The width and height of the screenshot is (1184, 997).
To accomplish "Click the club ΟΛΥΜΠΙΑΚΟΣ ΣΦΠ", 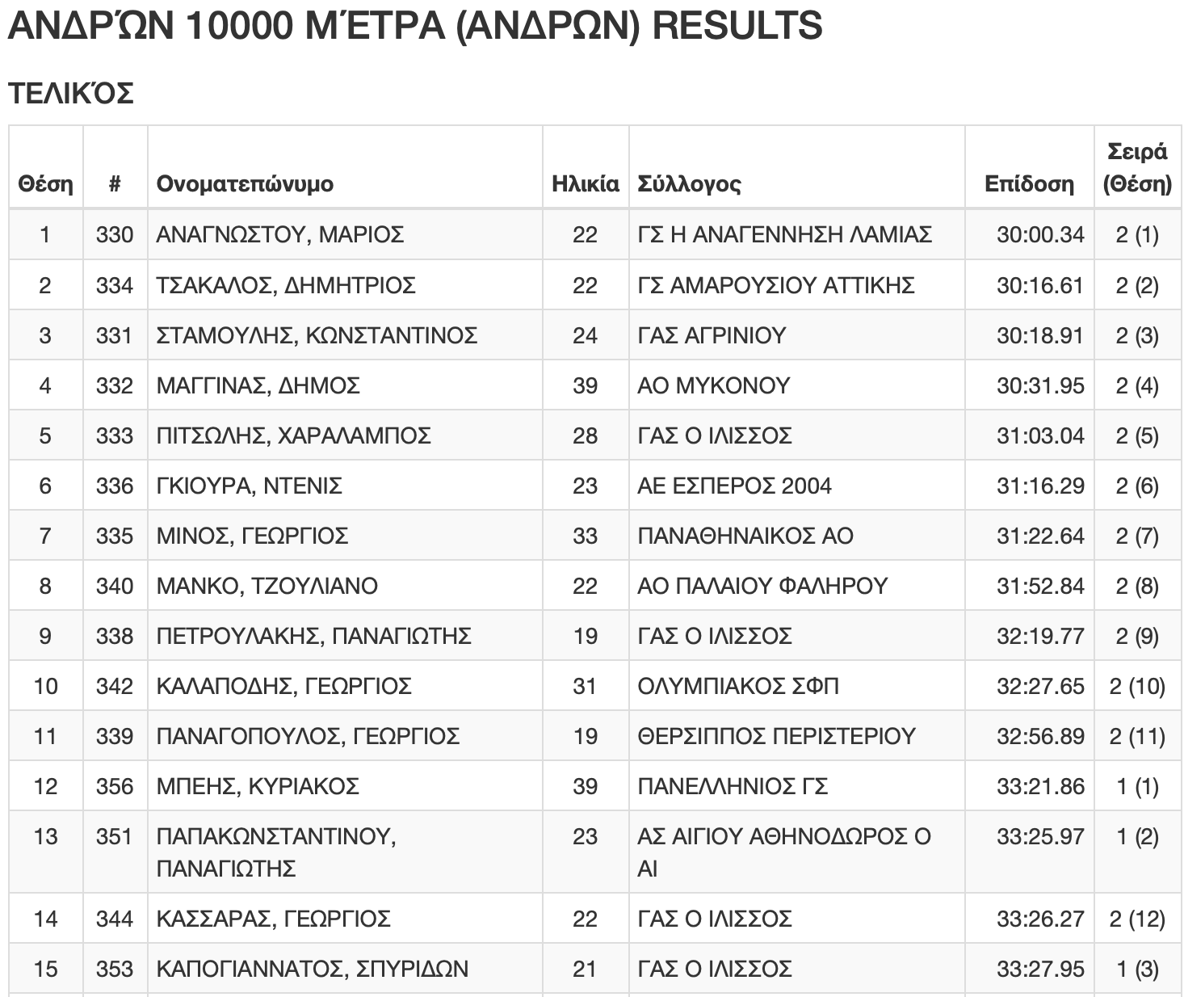I will (738, 686).
